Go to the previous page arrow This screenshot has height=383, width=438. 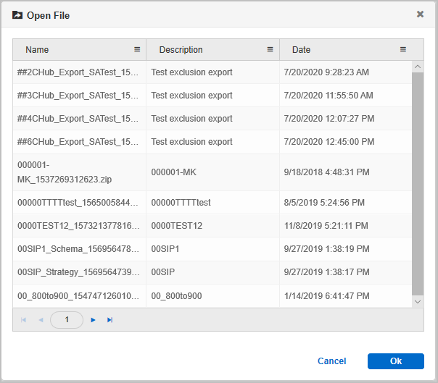[41, 320]
